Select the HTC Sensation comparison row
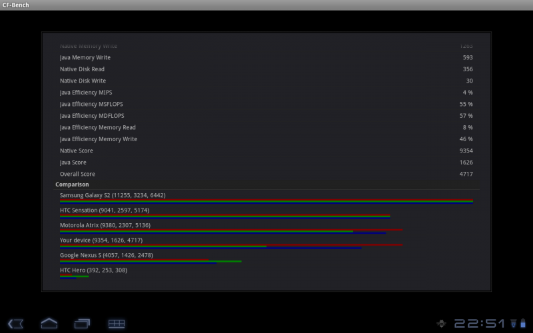 (x=266, y=212)
